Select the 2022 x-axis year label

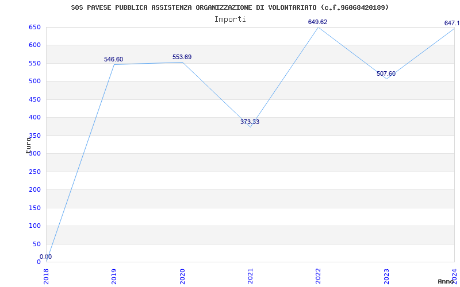coord(319,277)
